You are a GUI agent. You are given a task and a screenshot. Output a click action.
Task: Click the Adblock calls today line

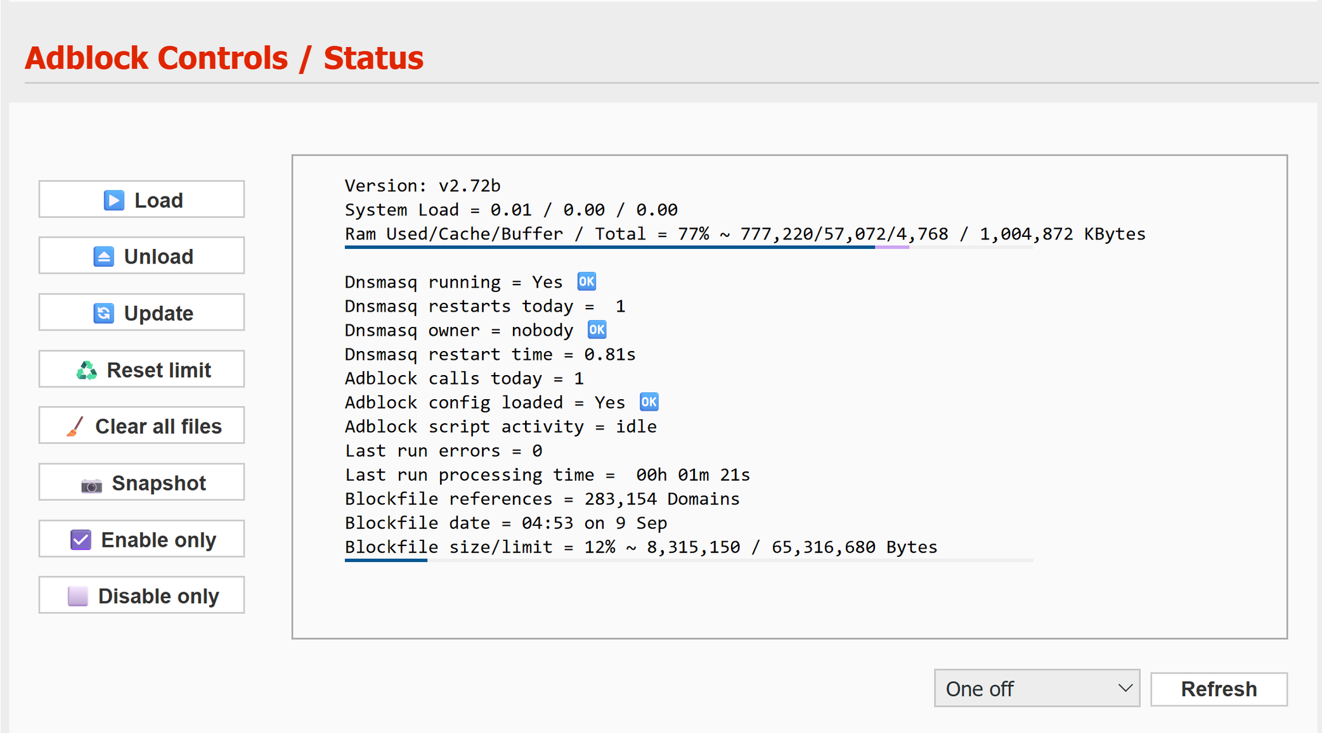point(464,378)
